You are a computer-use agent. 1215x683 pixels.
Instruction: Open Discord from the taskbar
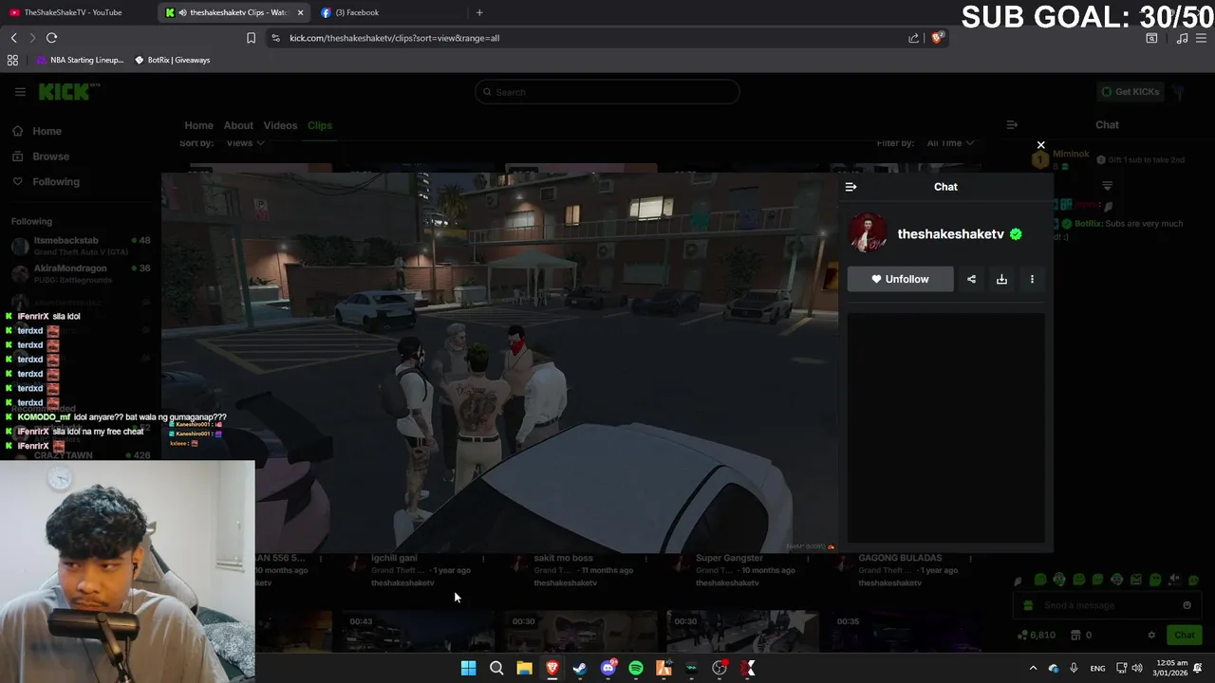tap(608, 669)
